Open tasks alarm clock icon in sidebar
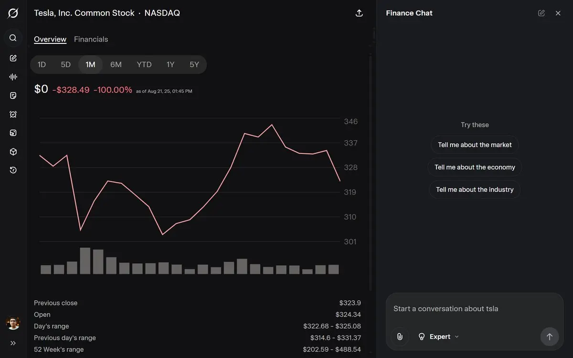 click(x=13, y=114)
